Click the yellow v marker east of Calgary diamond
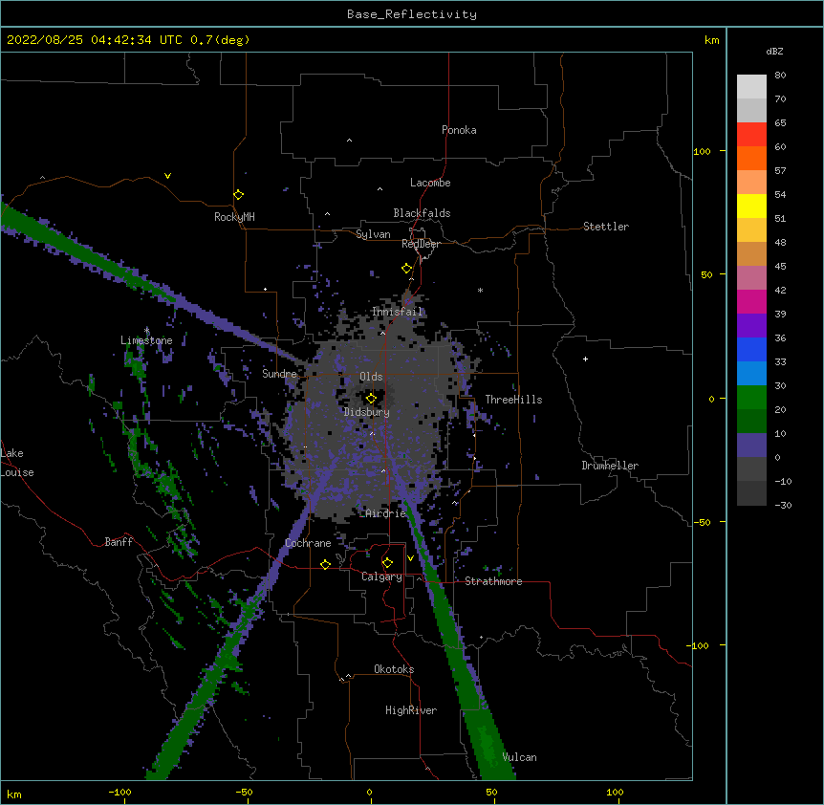Image resolution: width=824 pixels, height=805 pixels. (410, 558)
